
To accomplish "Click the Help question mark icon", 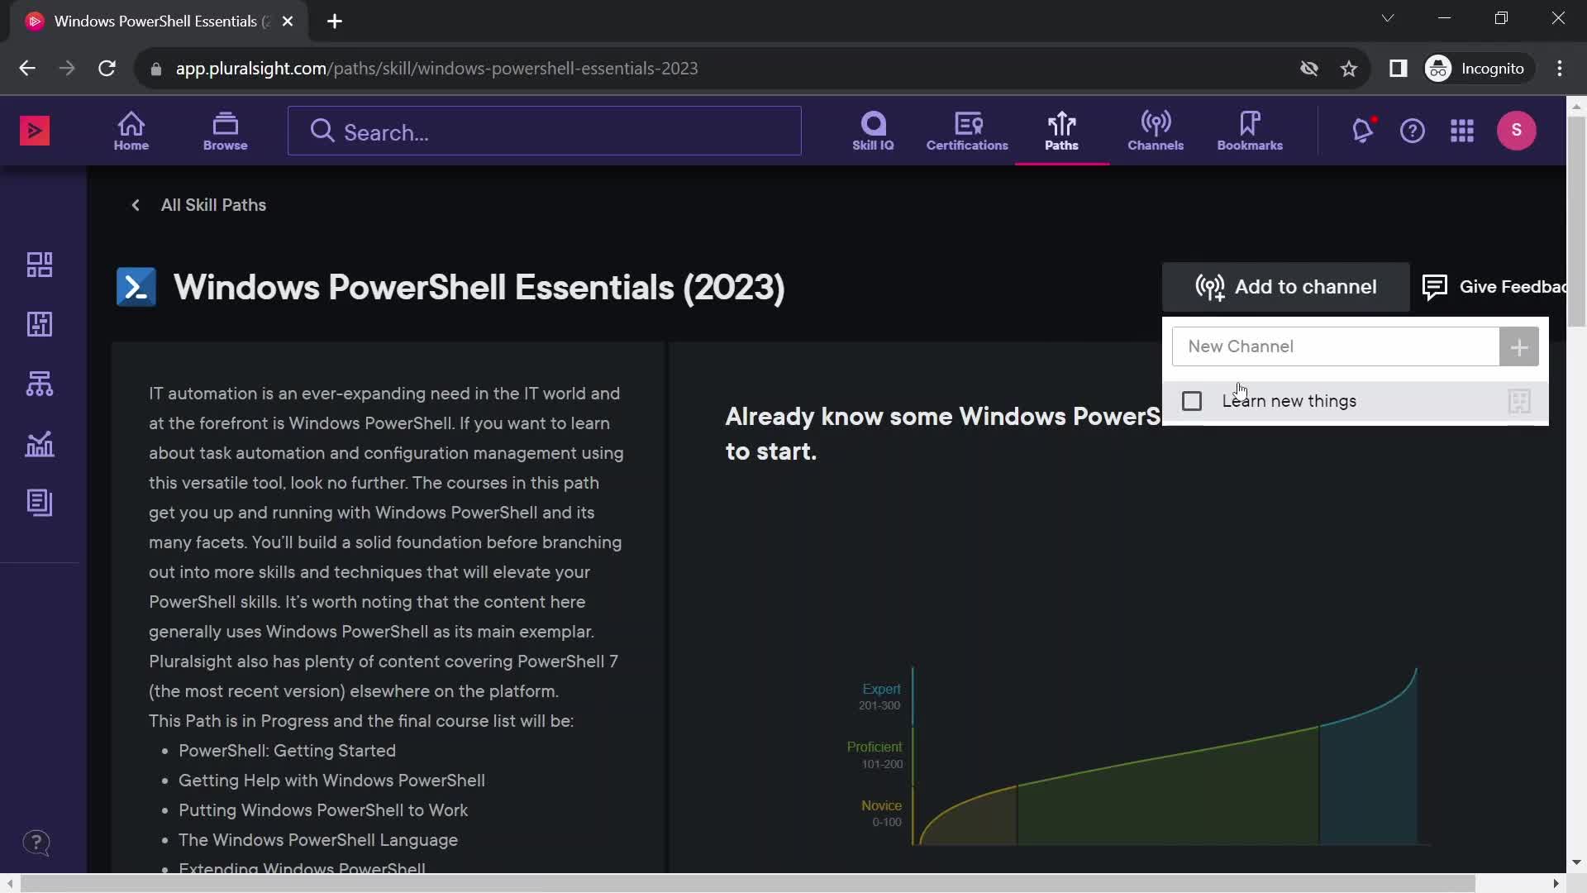I will pos(1413,131).
